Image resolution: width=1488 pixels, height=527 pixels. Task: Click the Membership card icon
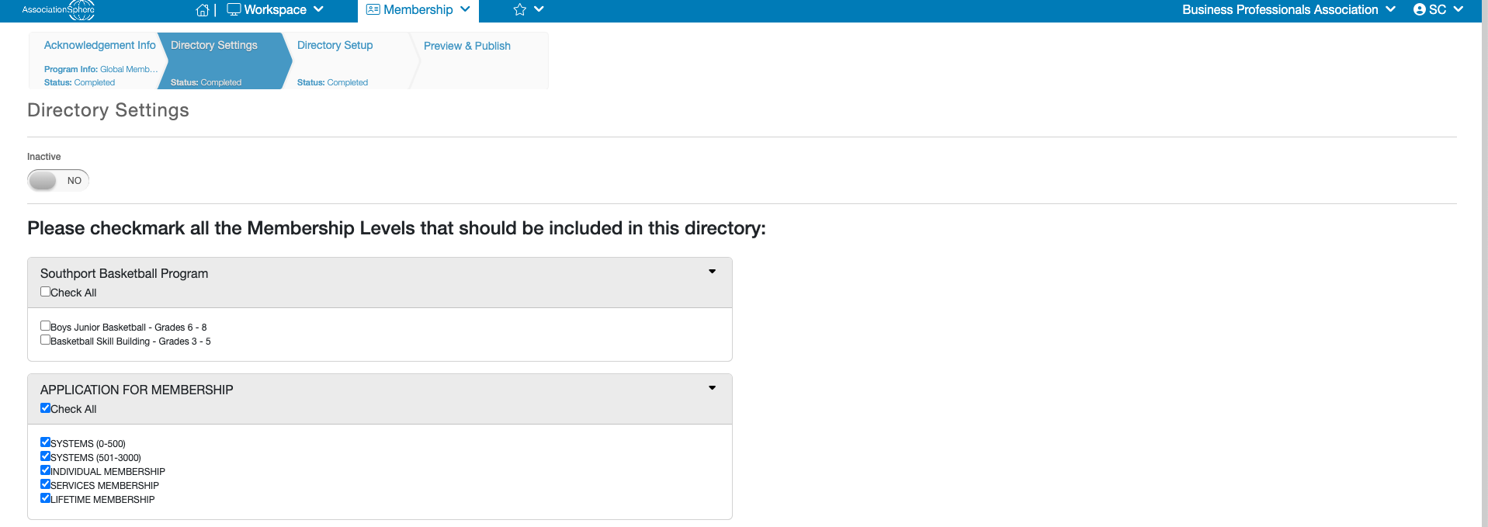373,9
